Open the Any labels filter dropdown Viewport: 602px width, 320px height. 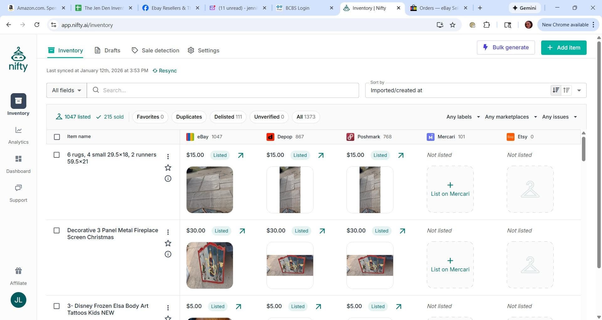(463, 117)
